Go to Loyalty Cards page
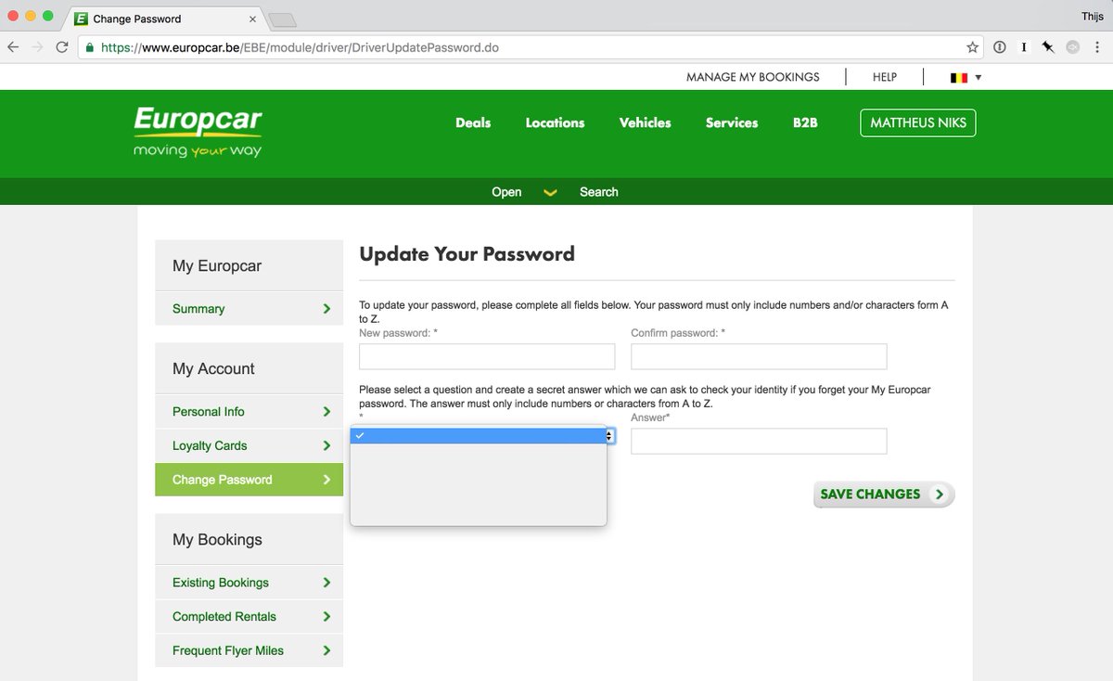1113x681 pixels. (x=249, y=445)
